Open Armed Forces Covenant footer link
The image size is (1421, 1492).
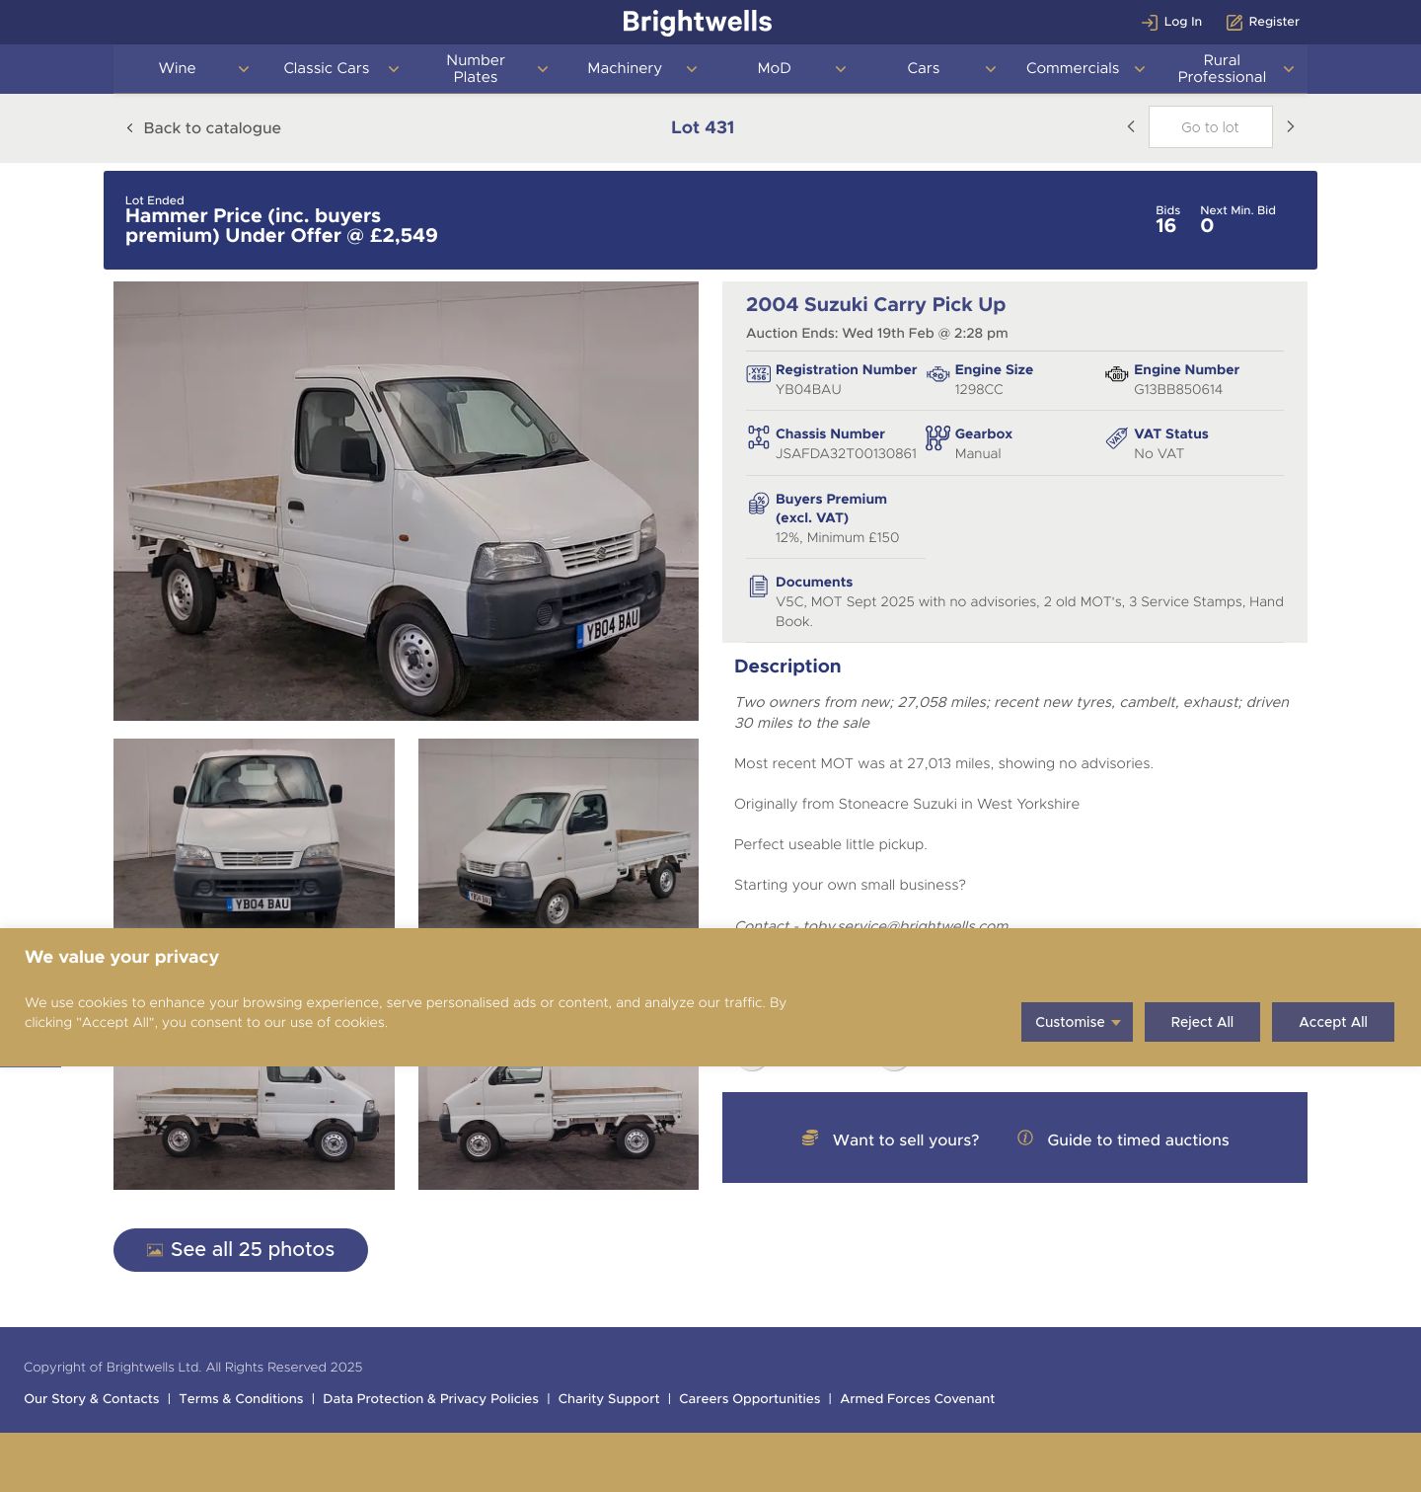click(918, 1398)
